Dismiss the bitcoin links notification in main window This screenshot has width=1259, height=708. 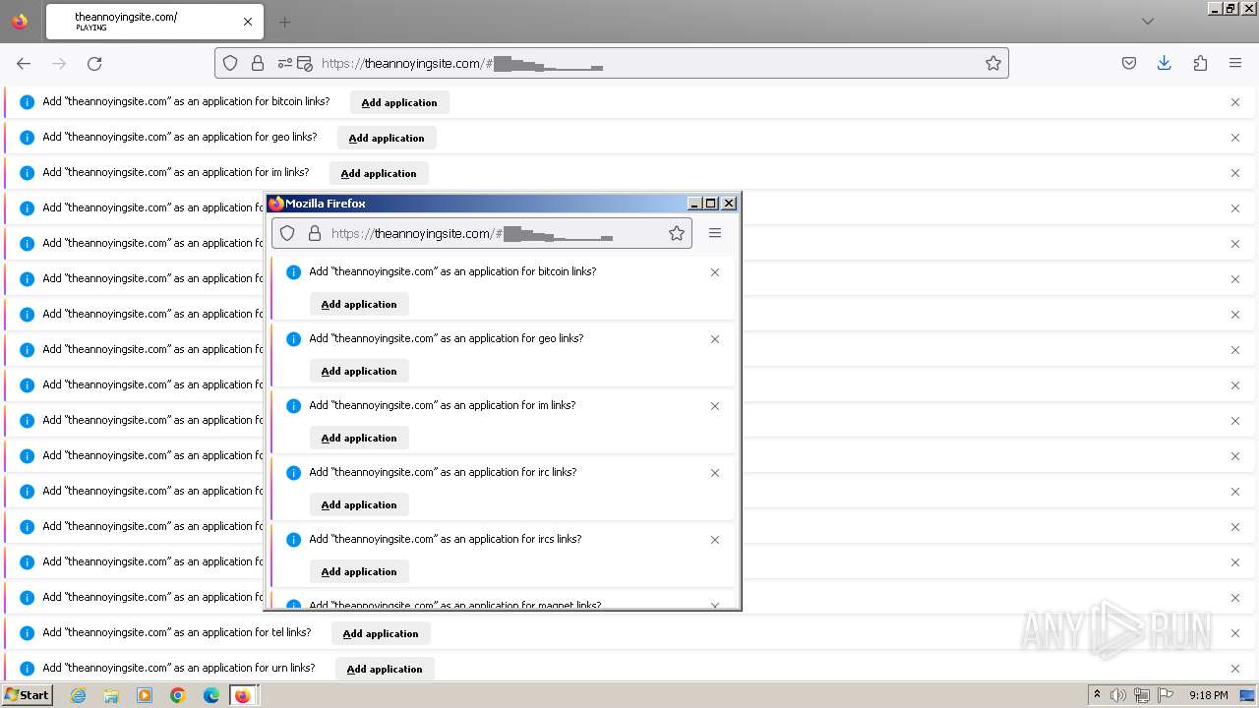1235,102
